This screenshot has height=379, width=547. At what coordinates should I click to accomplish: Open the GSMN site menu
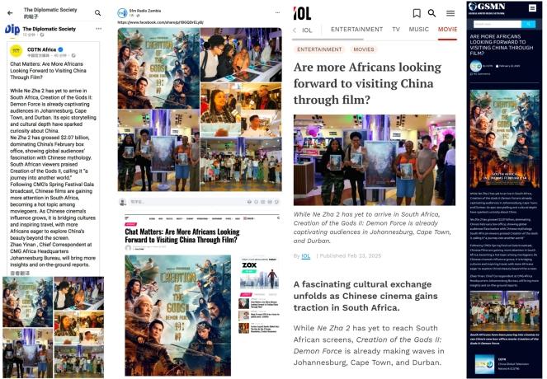[x=532, y=7]
